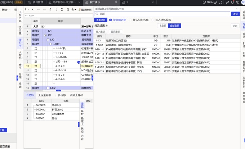Collapse the LJ02 tree node

(47, 87)
